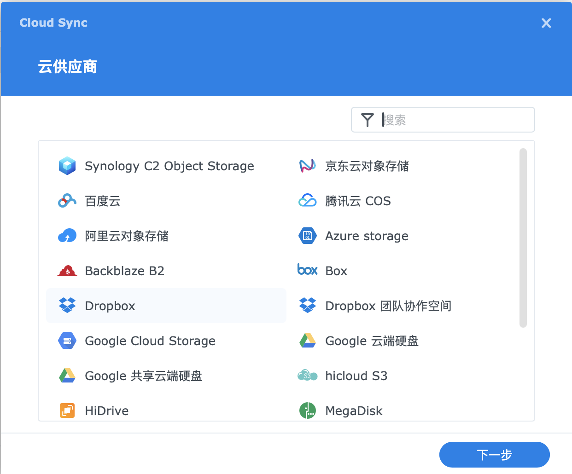
Task: Click the Azure storage hexagon icon
Action: [308, 236]
